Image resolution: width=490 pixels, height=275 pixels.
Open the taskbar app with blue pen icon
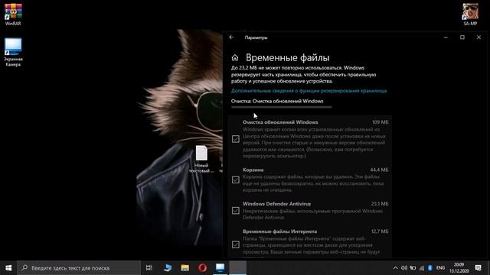[168, 268]
